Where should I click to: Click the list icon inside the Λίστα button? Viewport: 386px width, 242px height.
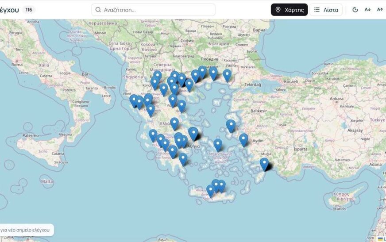pos(317,10)
